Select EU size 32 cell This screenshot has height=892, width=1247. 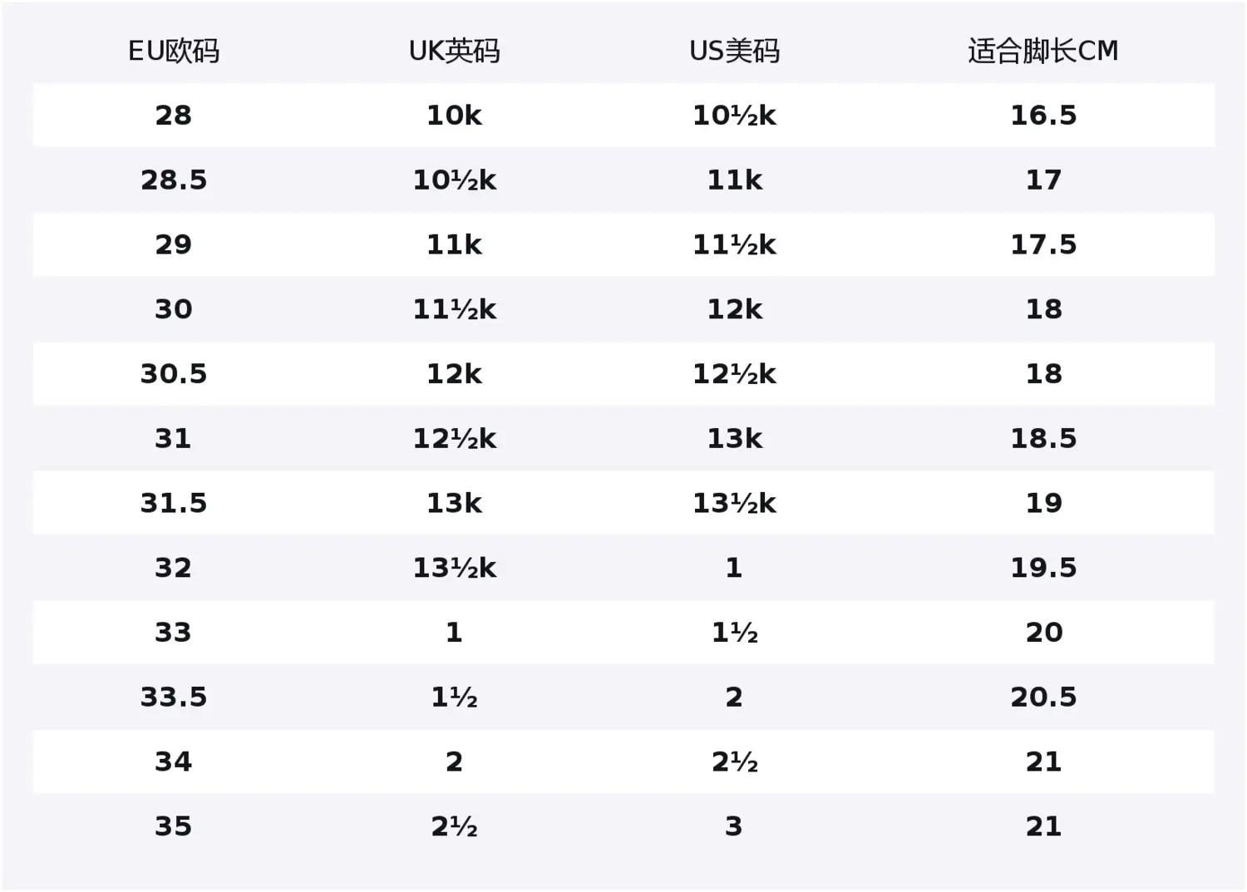pyautogui.click(x=174, y=569)
